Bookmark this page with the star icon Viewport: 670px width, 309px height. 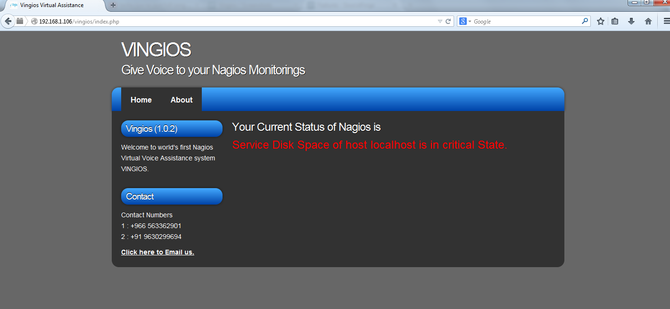600,21
